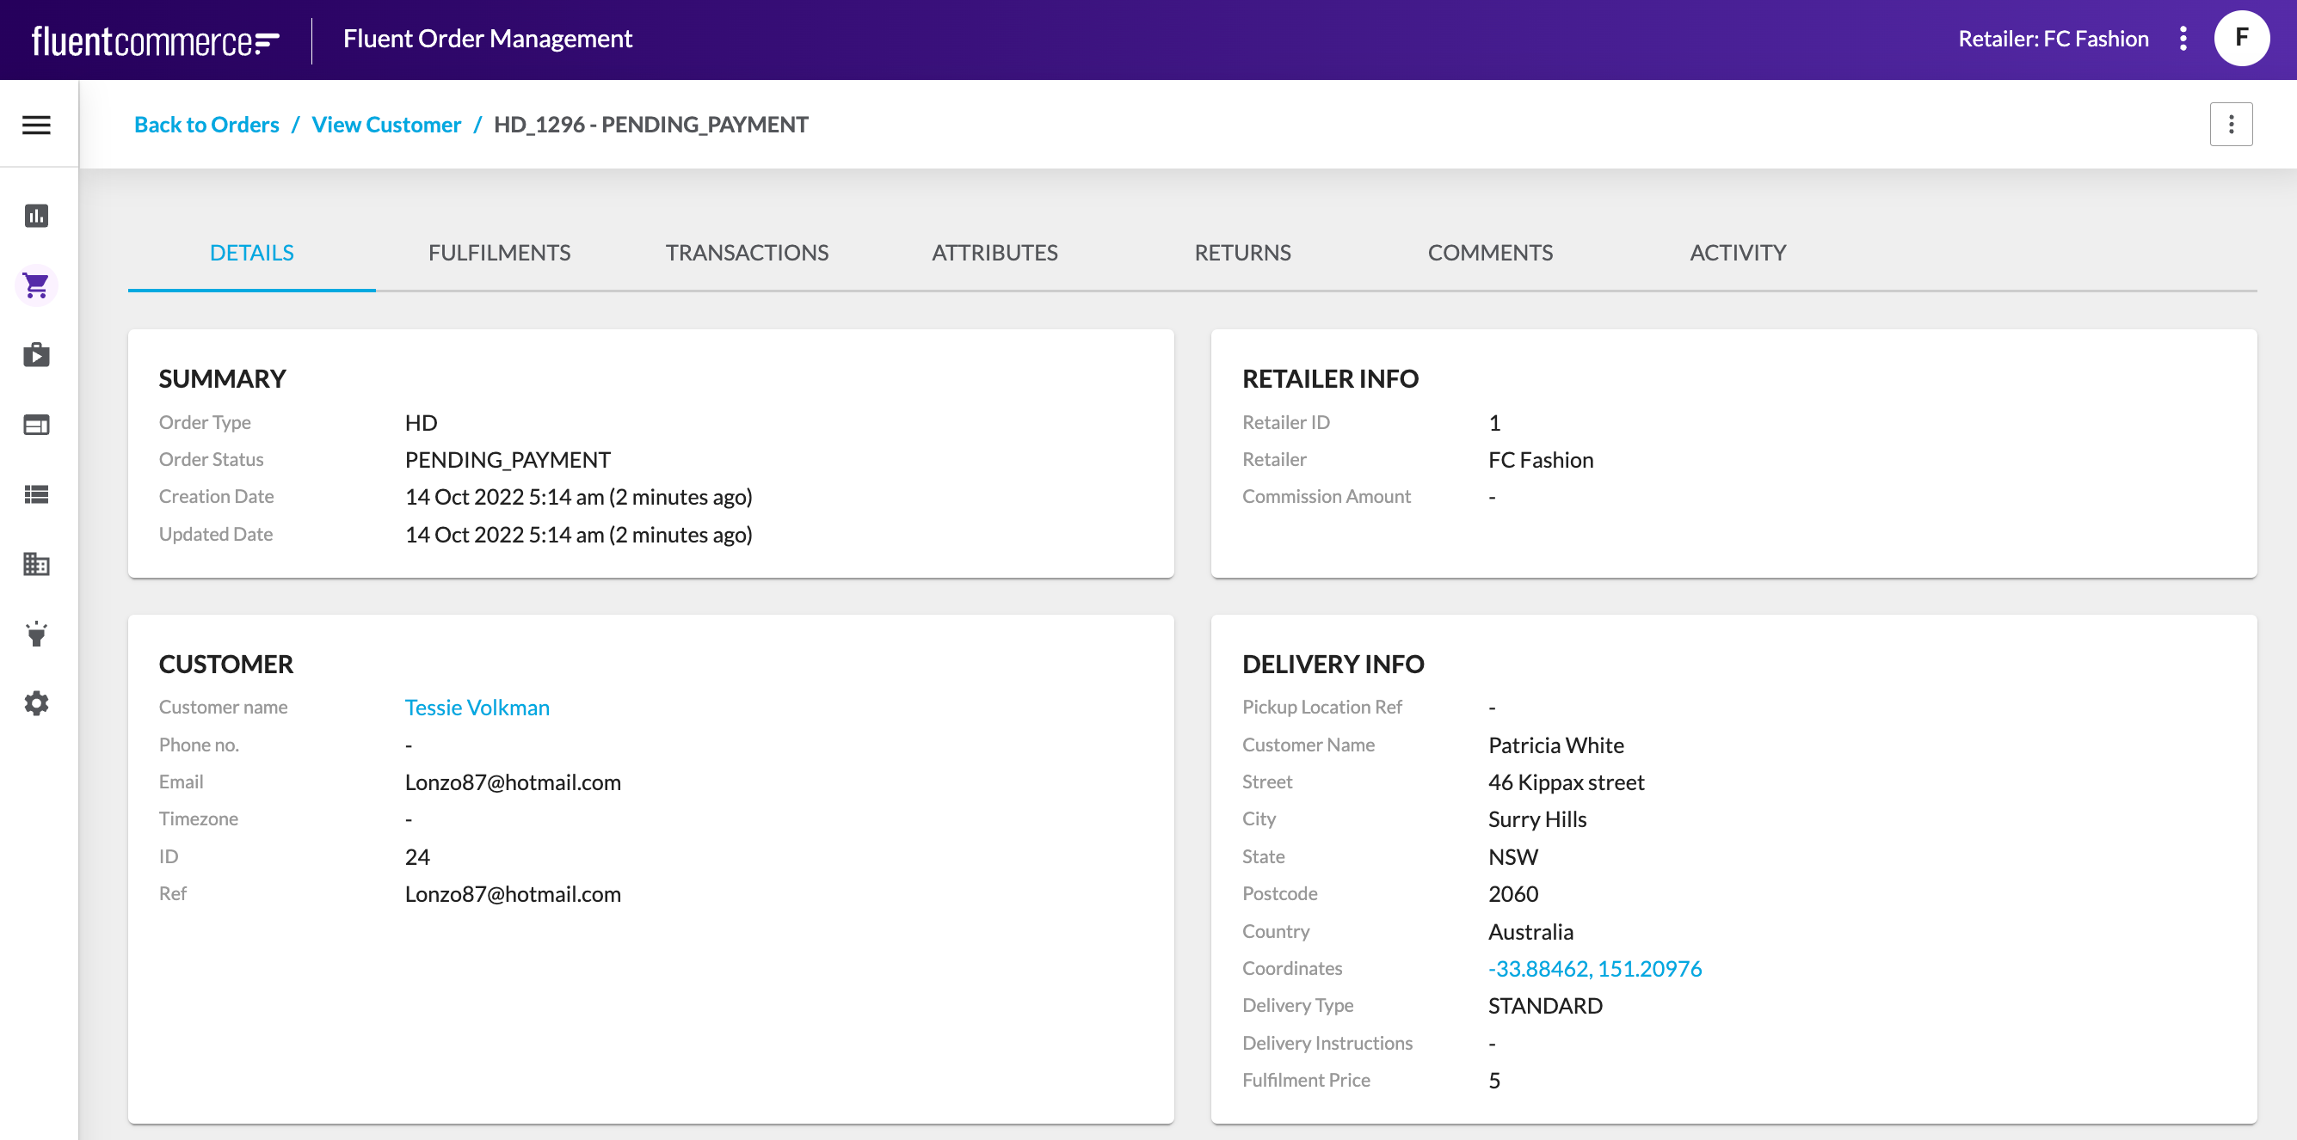Open the Attributes tab
Image resolution: width=2297 pixels, height=1140 pixels.
995,253
